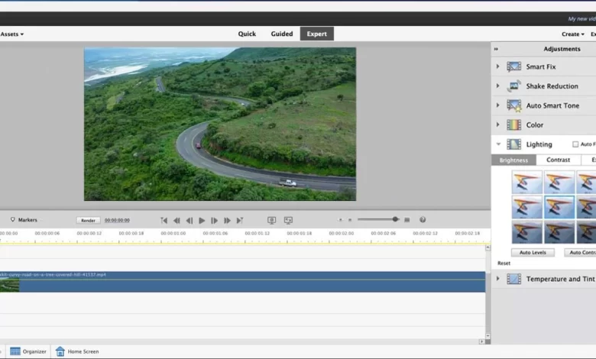Open the Assets dropdown menu
The image size is (596, 359).
click(11, 34)
